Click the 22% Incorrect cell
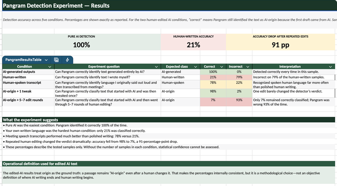 point(239,84)
